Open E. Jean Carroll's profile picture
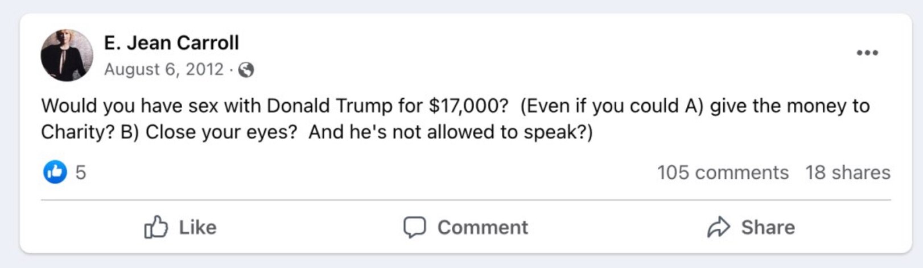The image size is (923, 268). [x=67, y=55]
